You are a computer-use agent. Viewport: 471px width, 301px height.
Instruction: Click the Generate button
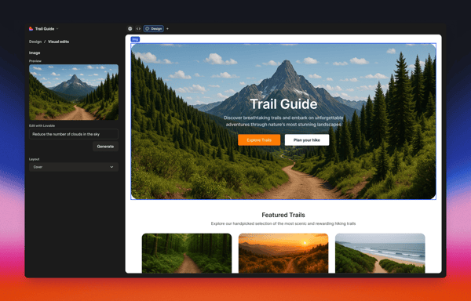click(105, 147)
